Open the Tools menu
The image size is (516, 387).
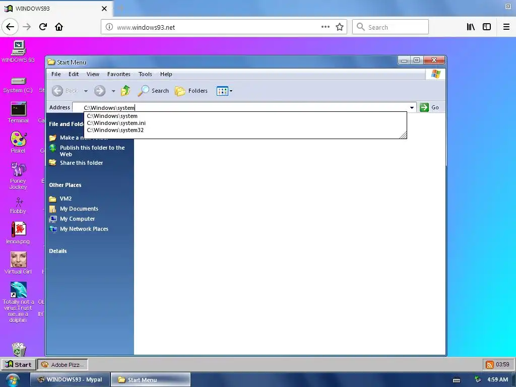(x=145, y=74)
